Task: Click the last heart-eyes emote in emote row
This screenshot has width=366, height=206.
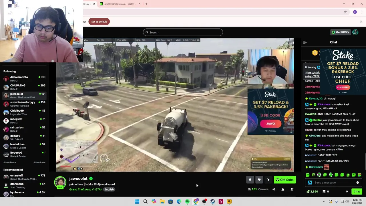Action: click(359, 175)
